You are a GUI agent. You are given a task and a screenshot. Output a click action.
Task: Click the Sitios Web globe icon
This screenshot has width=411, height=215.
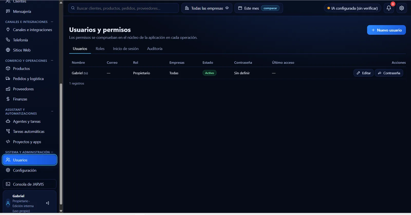tap(8, 50)
